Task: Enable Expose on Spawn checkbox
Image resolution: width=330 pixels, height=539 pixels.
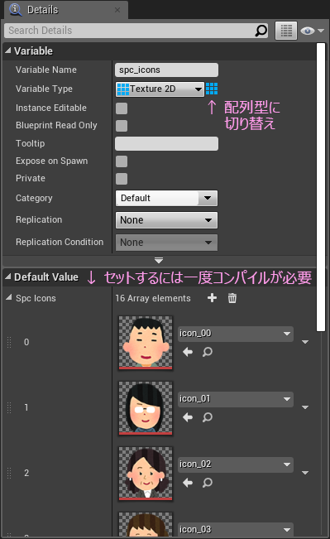Action: 122,161
